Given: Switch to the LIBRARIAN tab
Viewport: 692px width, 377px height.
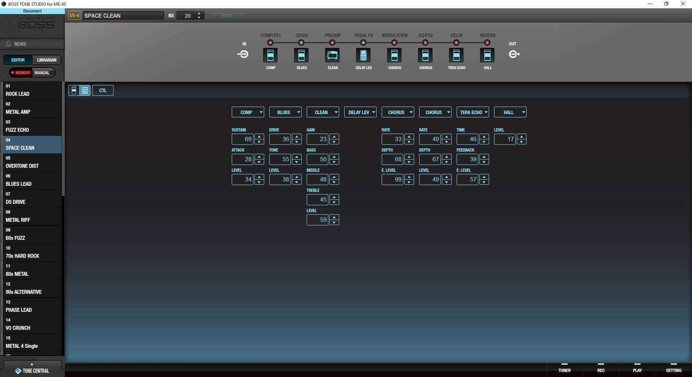Looking at the screenshot, I should (x=46, y=60).
